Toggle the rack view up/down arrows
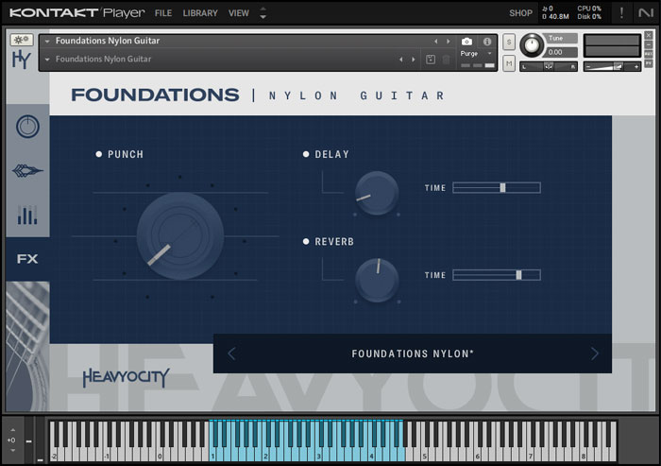Viewport: 661px width, 466px height. point(263,13)
